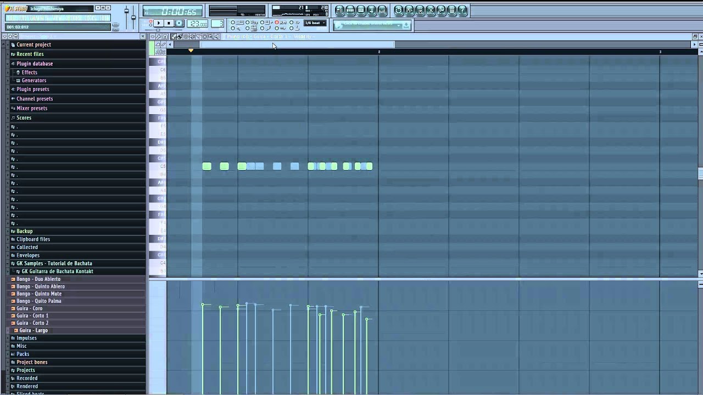This screenshot has height=395, width=703.
Task: Click the Record button
Action: (x=179, y=23)
